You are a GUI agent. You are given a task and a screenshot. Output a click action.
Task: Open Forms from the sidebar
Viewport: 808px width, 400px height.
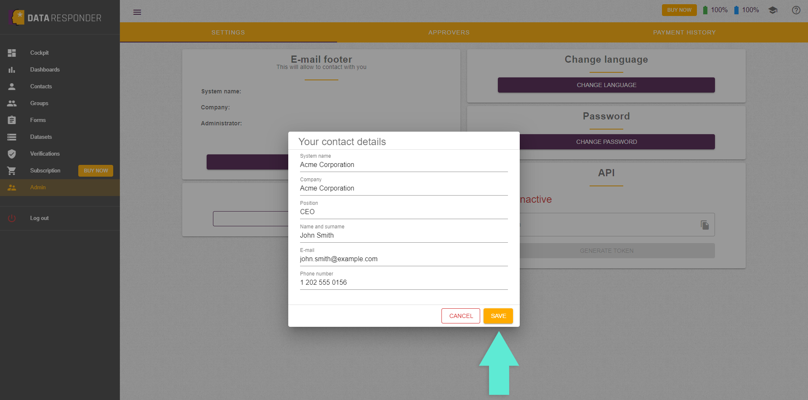[60, 120]
